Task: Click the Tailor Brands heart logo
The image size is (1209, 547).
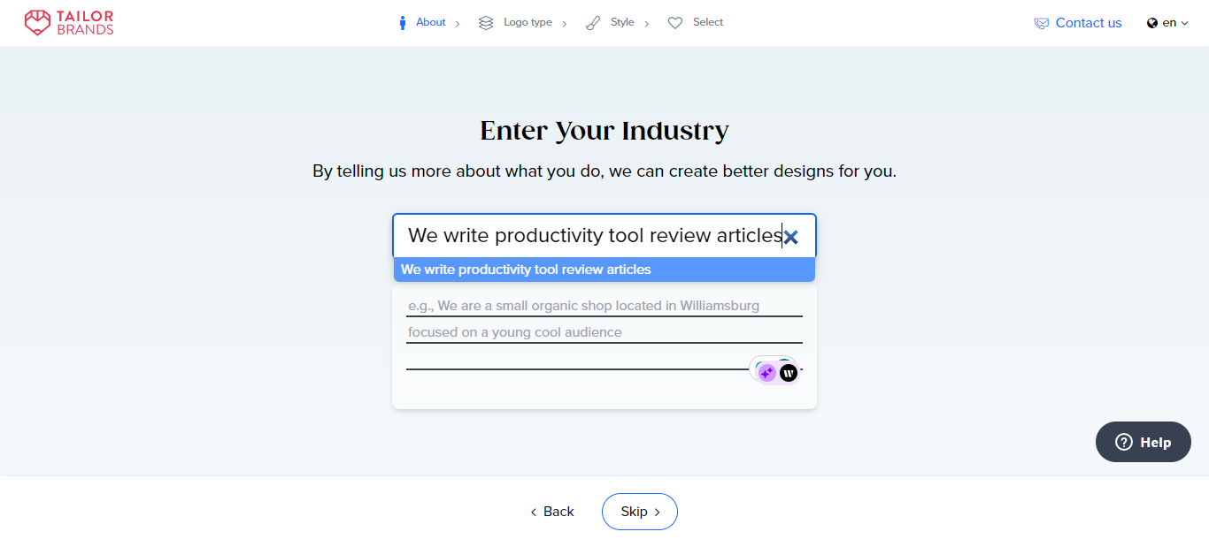Action: [37, 23]
